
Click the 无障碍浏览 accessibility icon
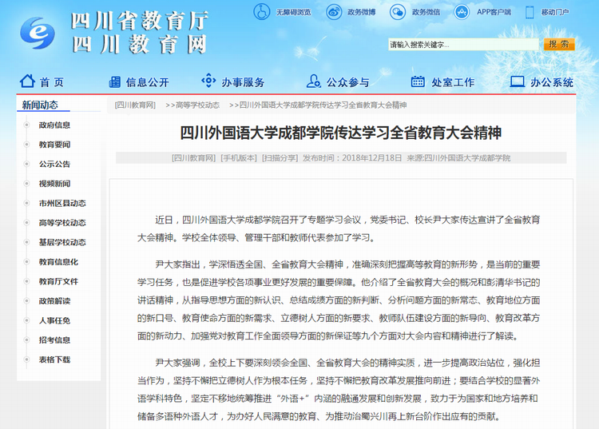pos(262,12)
